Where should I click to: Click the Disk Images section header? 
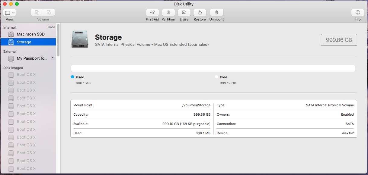point(13,68)
